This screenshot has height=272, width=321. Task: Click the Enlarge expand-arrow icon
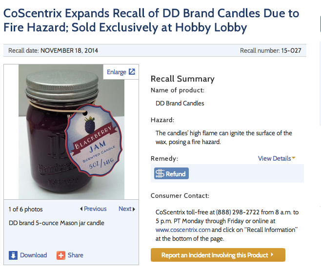(132, 72)
